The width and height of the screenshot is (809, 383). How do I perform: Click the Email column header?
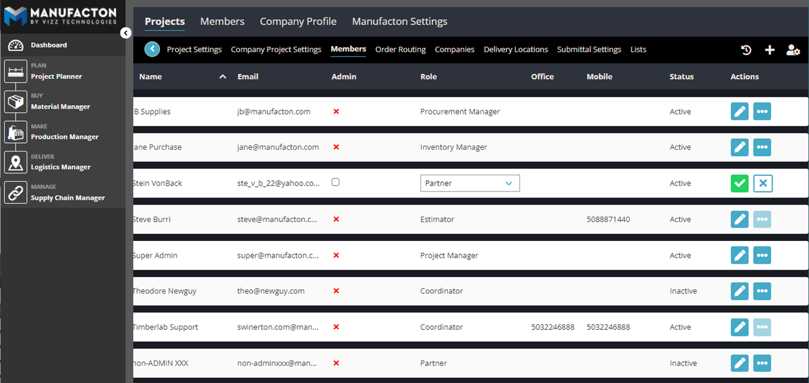[x=248, y=77]
